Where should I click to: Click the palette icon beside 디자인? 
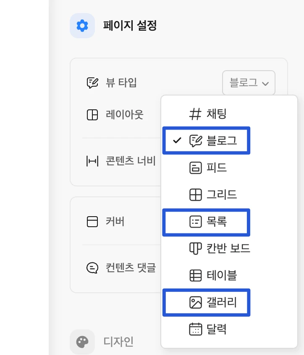pyautogui.click(x=82, y=342)
